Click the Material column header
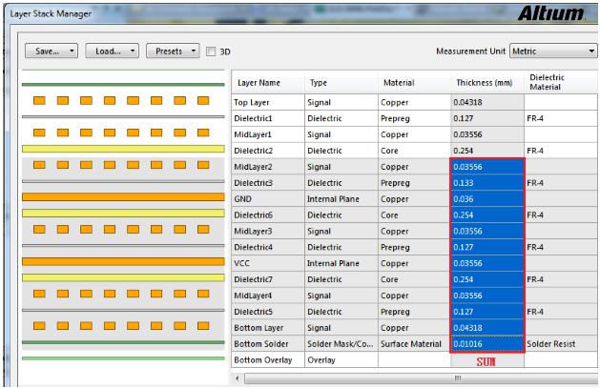 [x=399, y=83]
